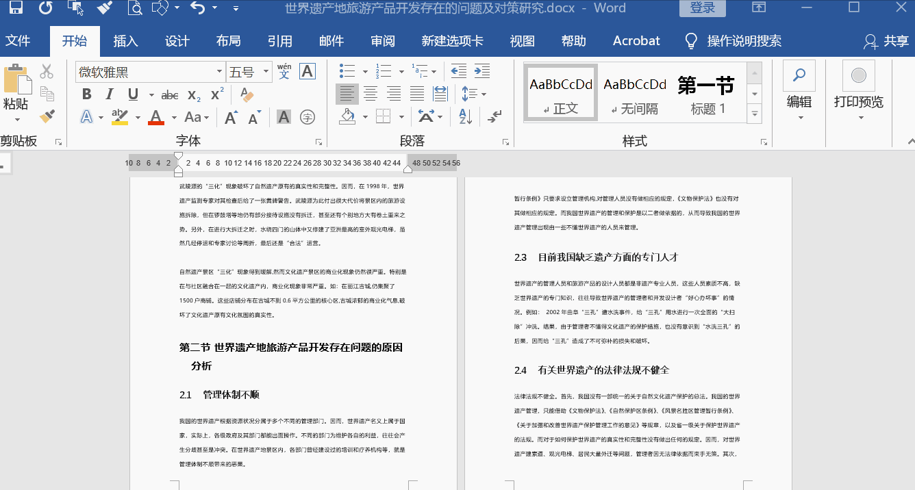The image size is (915, 490).
Task: Click the Undo arrow in quick access toolbar
Action: (197, 8)
